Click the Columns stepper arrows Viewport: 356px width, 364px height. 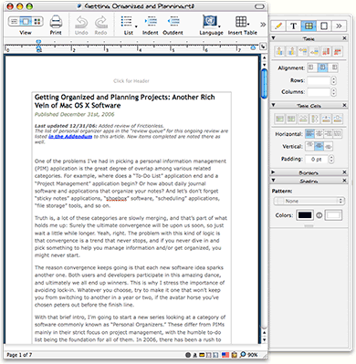[x=334, y=92]
